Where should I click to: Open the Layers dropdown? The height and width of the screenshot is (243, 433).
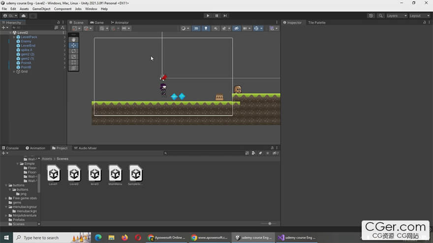coord(397,16)
